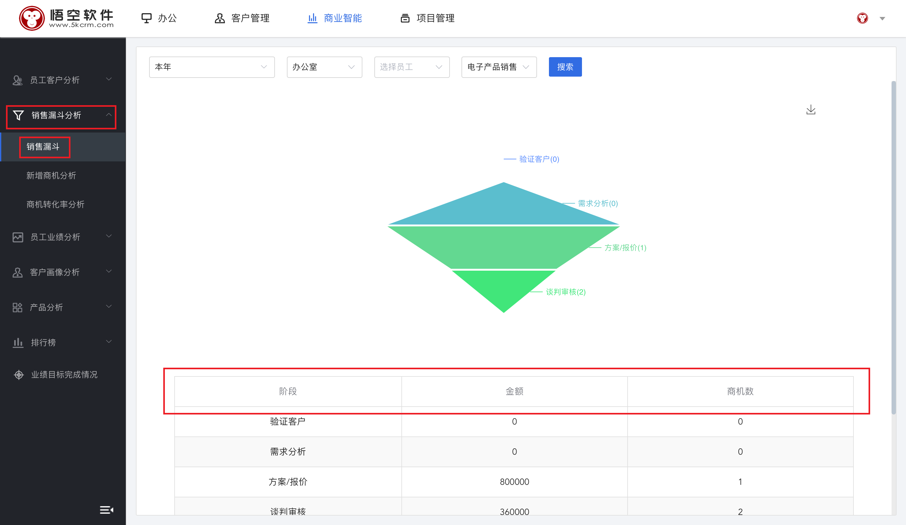Screen dimensions: 906x525
Task: Open the 办公 top menu
Action: 159,18
